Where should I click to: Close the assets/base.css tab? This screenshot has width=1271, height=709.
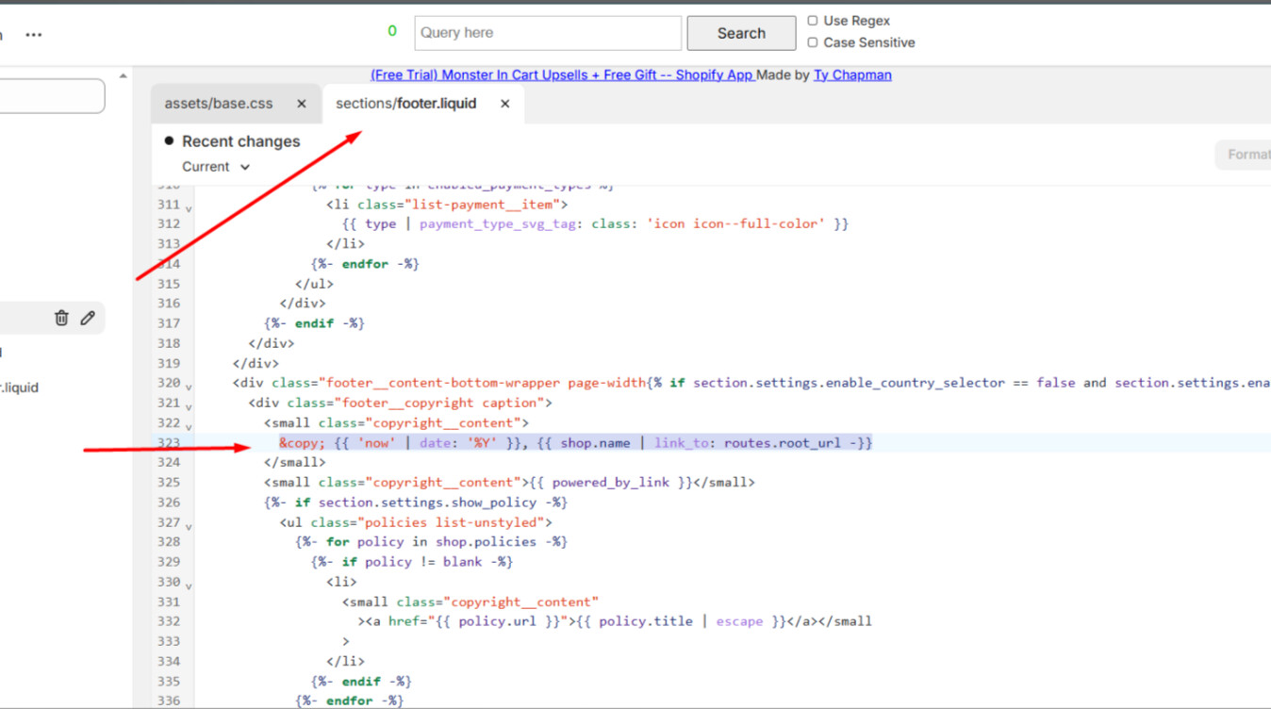302,104
